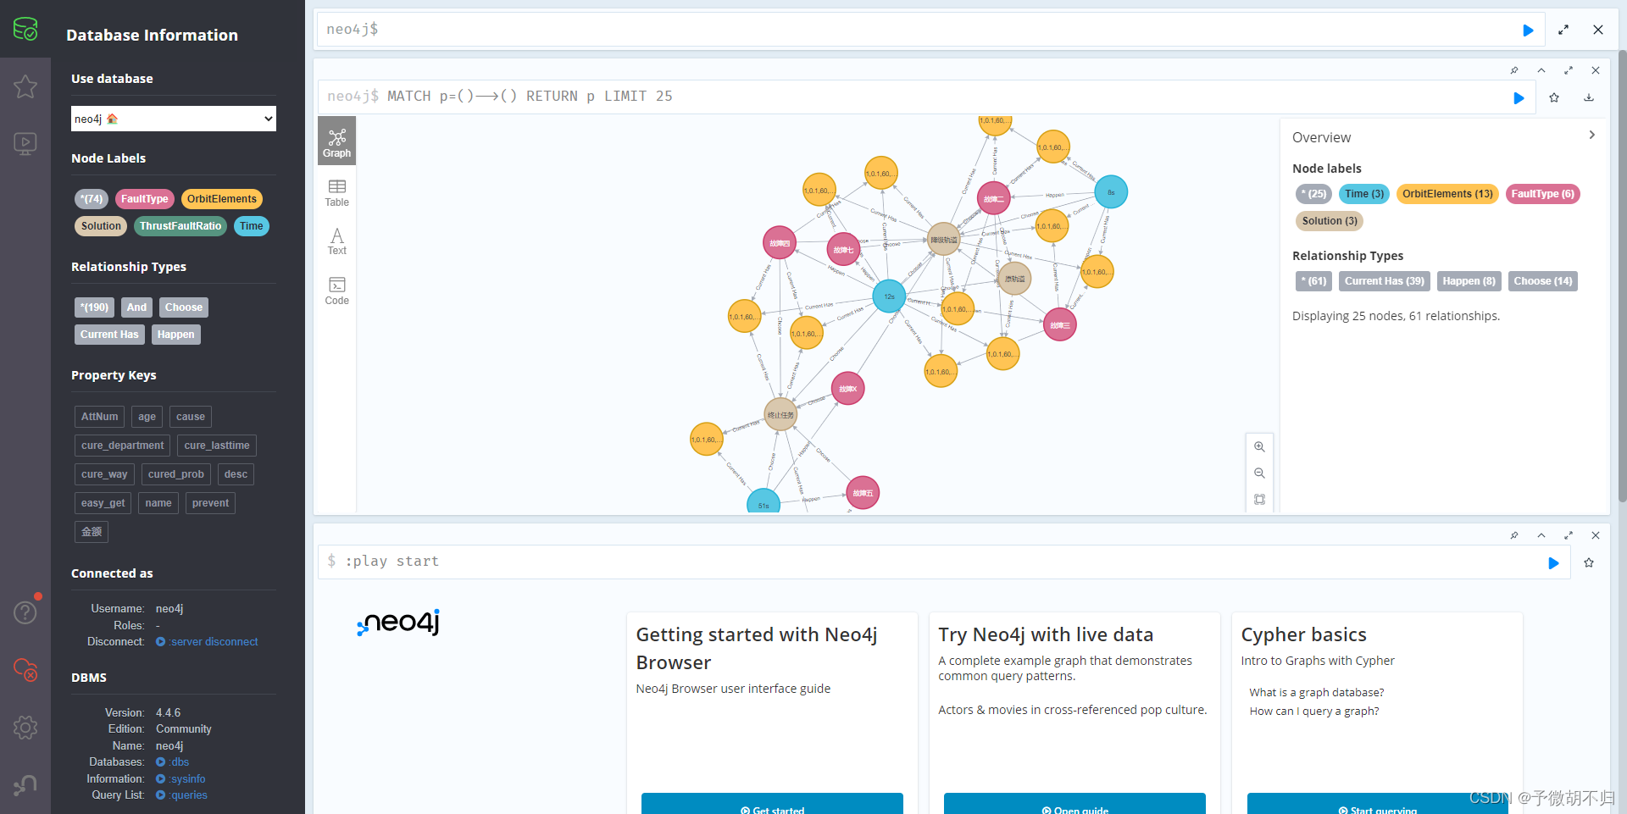Select the ThrustFaultRatio node label
Image resolution: width=1627 pixels, height=814 pixels.
click(x=180, y=226)
